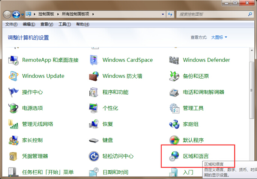Viewport: 257px width, 179px height.
Task: Open the 备份和还原 icon
Action: (x=174, y=76)
